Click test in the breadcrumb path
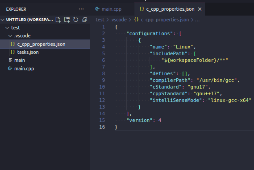254x170 pixels. [x=100, y=20]
